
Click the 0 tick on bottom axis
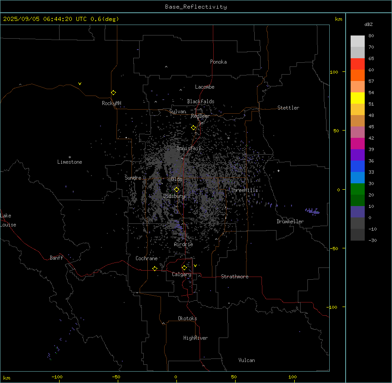point(176,377)
